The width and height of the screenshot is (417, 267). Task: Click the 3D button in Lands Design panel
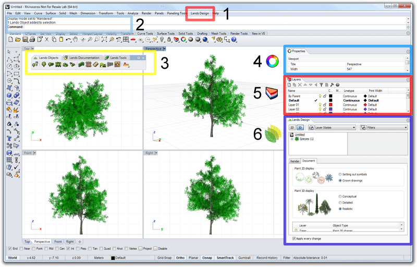pos(300,128)
